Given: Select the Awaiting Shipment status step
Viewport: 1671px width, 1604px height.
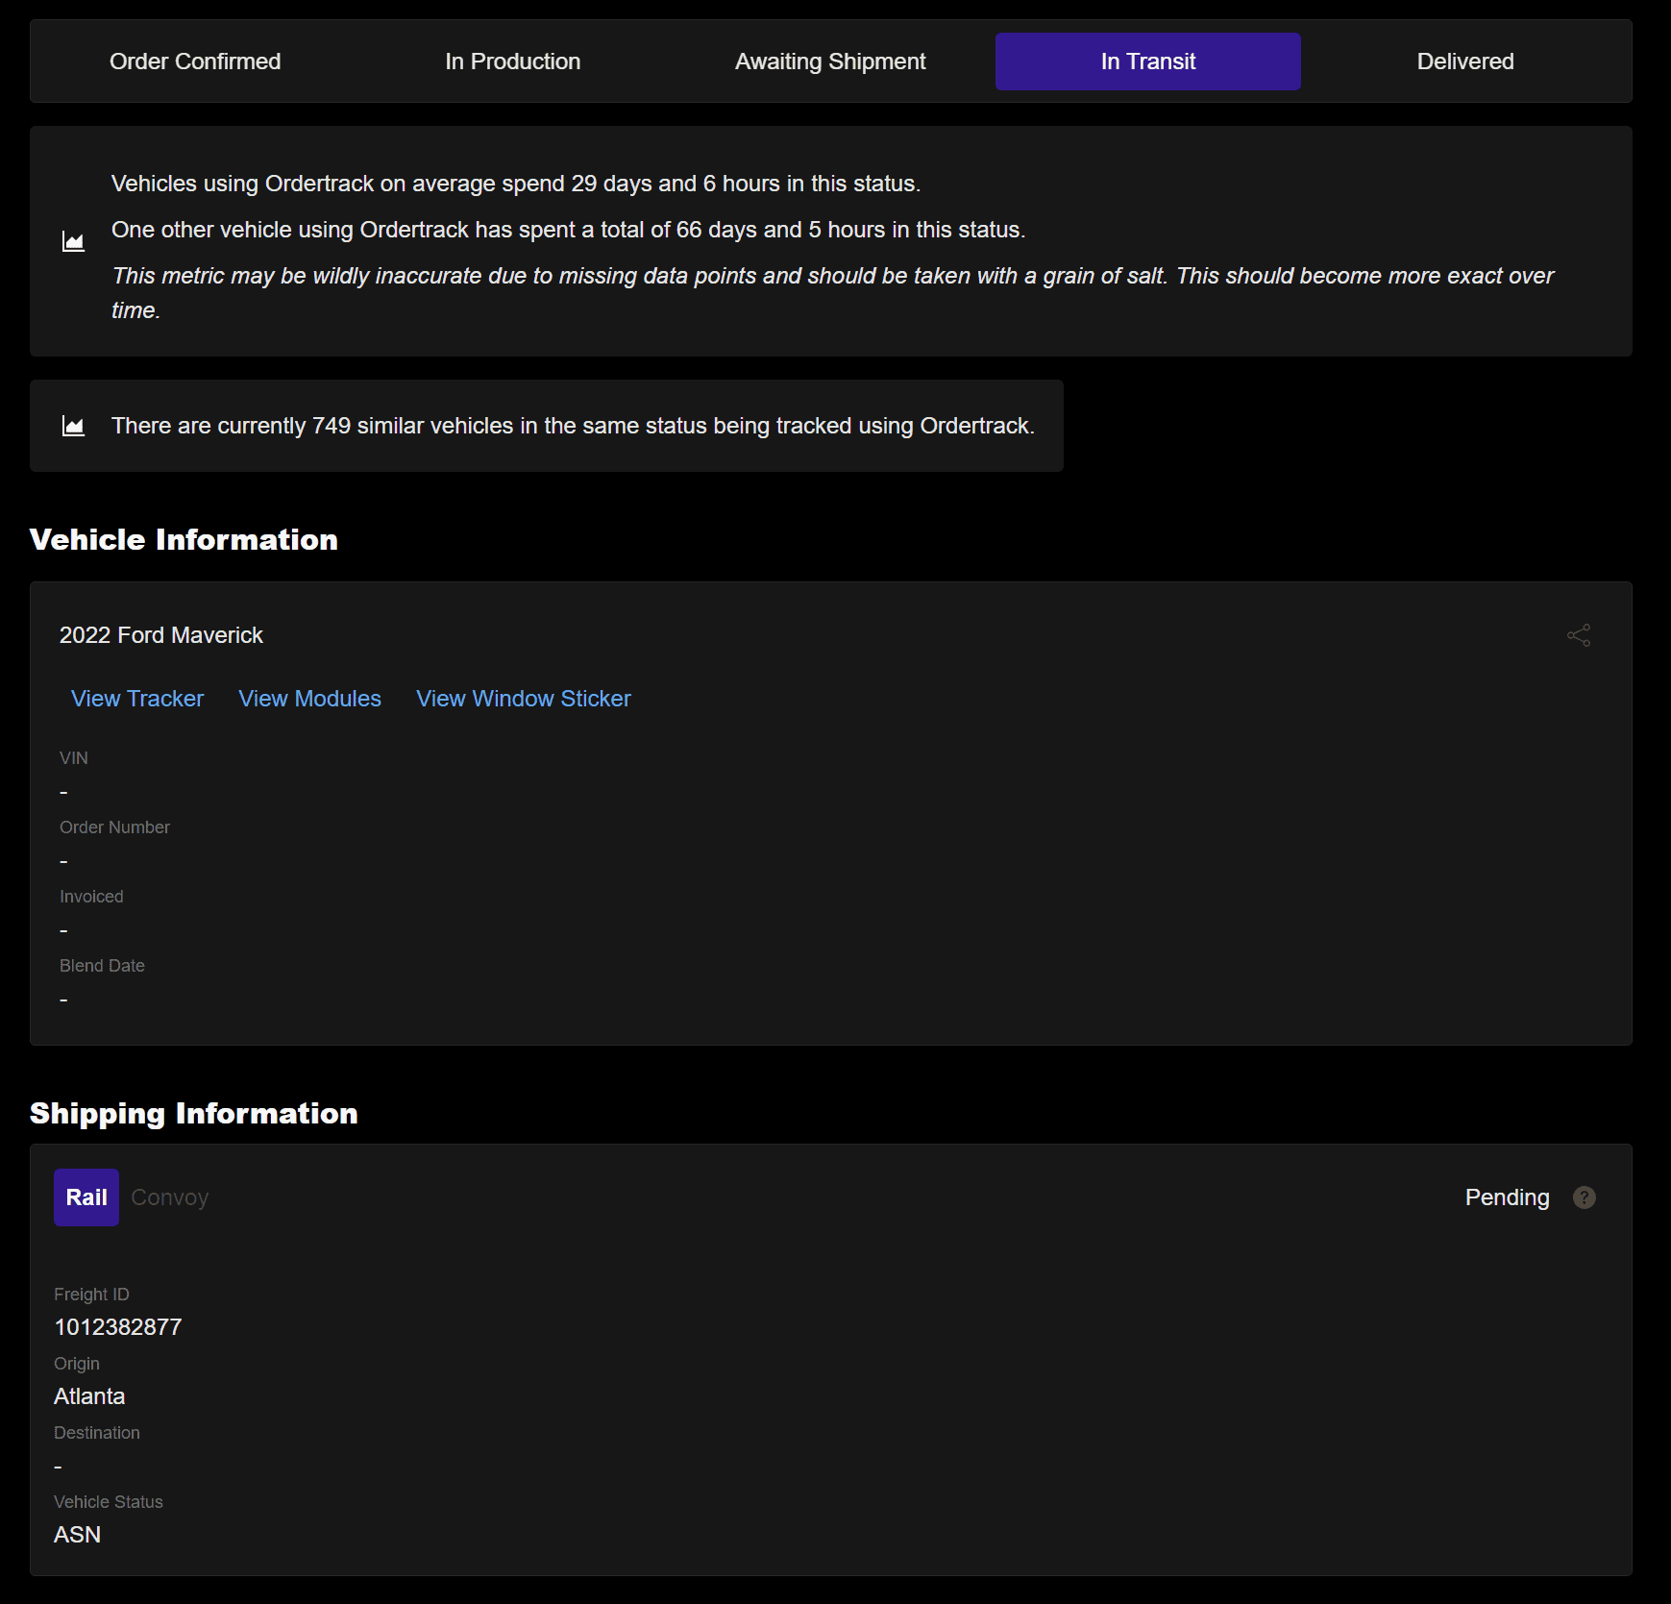Looking at the screenshot, I should click(830, 62).
